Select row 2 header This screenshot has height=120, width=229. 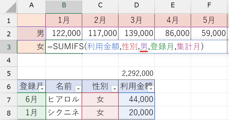(x=9, y=33)
